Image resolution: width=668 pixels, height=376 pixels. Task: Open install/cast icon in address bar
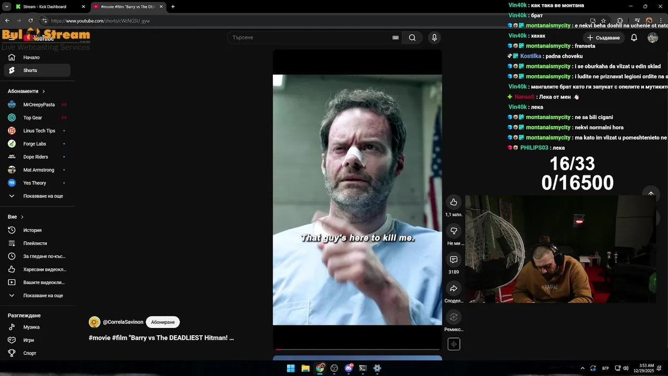[593, 21]
